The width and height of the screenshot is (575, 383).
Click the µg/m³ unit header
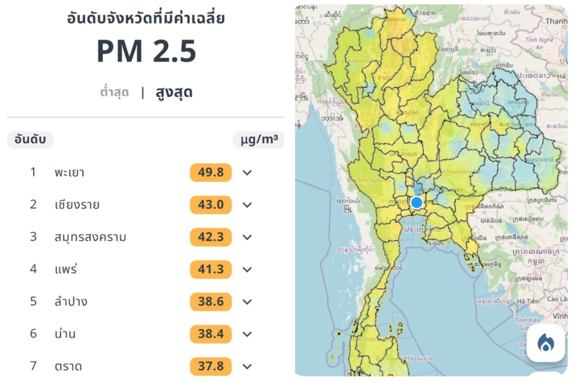pos(258,140)
